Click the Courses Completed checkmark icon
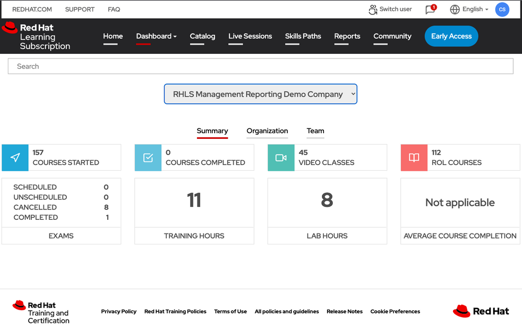Screen dimensions: 522x329 148,158
